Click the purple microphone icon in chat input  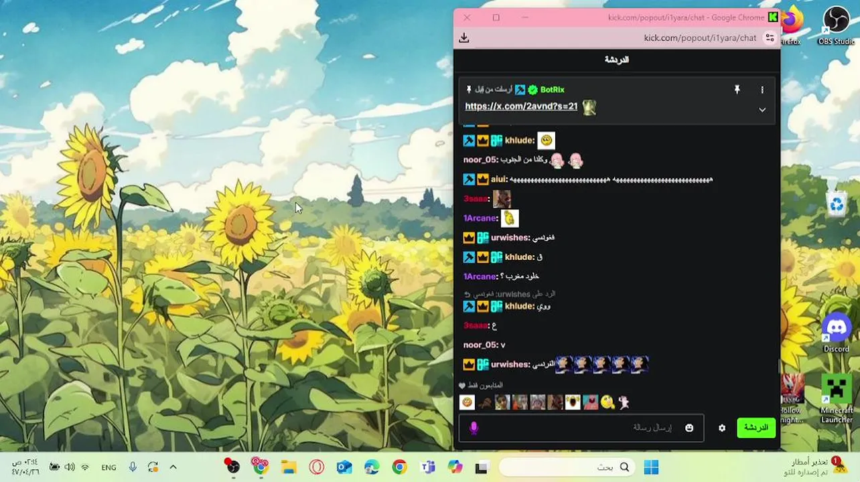click(474, 428)
